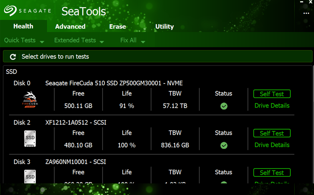Click the 'Disk 3' label
The image size is (314, 195).
[22, 162]
